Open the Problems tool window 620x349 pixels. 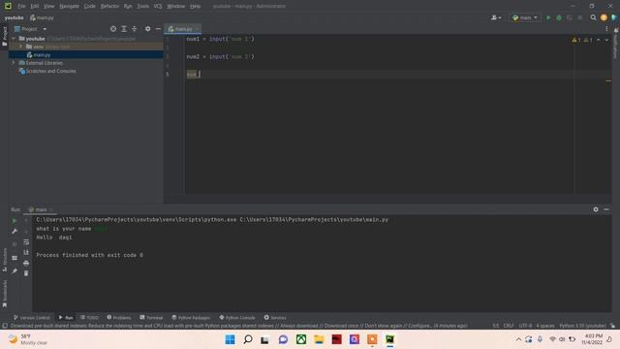pyautogui.click(x=119, y=318)
